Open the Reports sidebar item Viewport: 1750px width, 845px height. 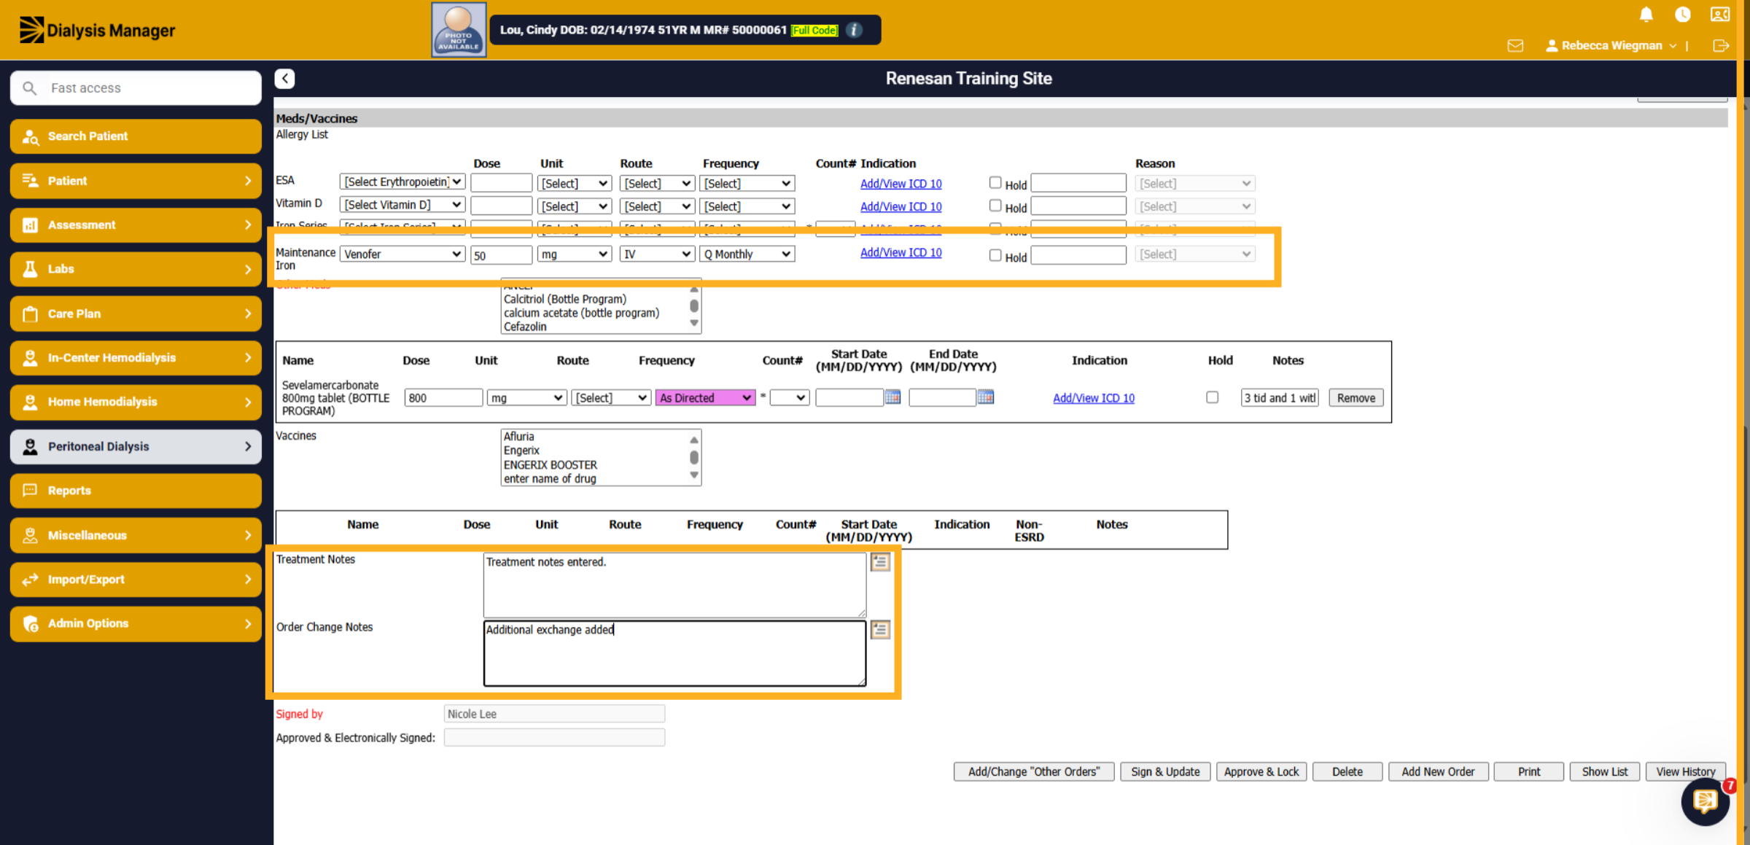click(136, 491)
